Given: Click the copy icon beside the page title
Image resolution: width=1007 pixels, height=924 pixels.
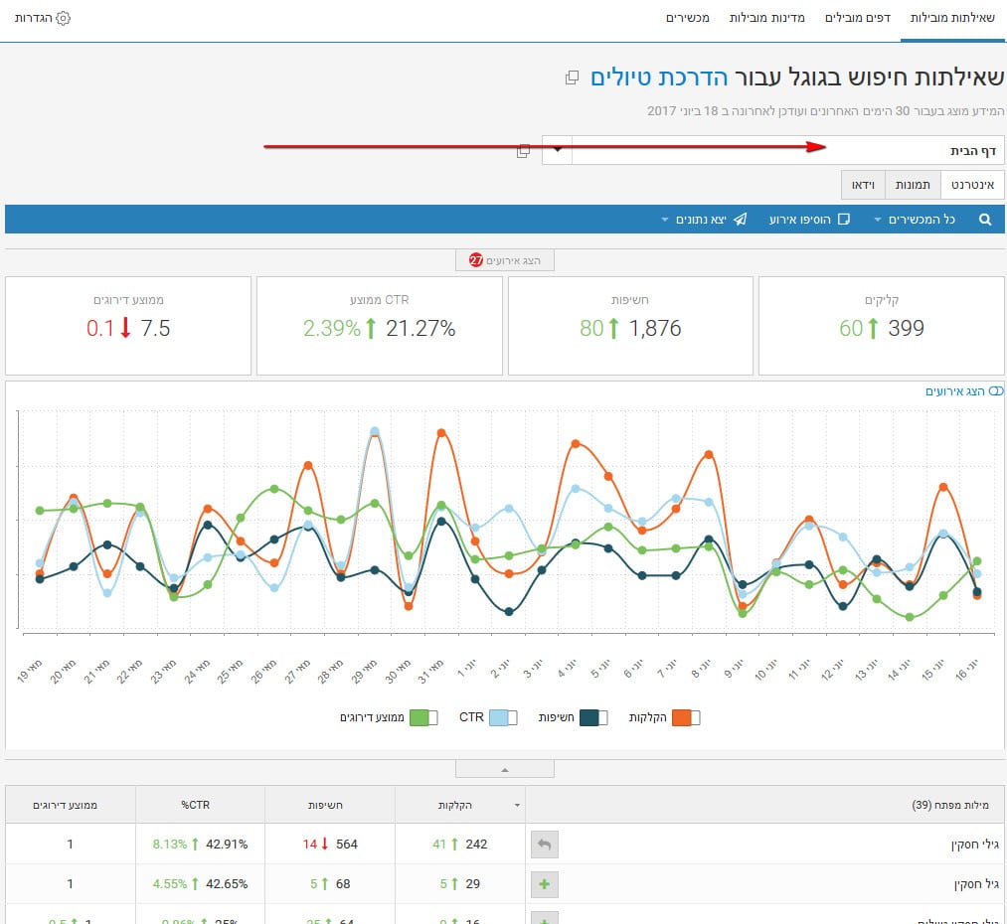Looking at the screenshot, I should point(572,78).
